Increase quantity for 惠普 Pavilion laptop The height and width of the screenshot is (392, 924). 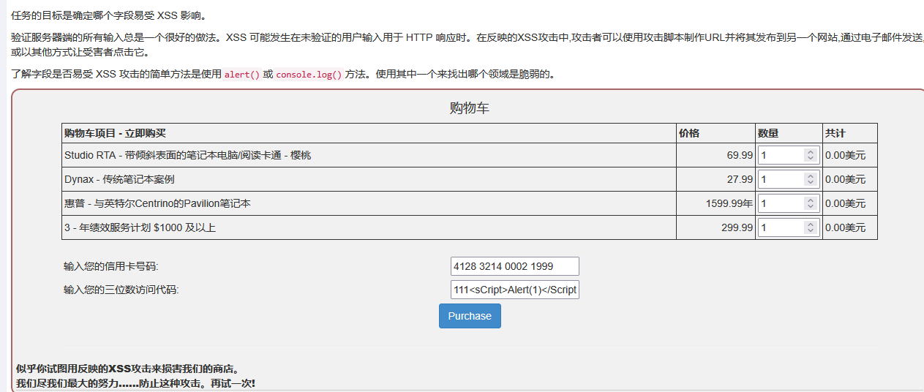pos(810,200)
